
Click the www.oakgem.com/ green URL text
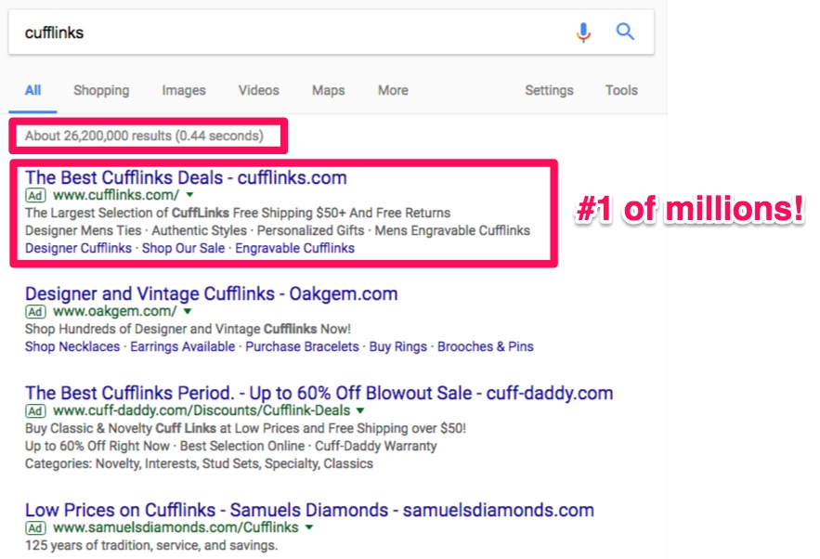coord(115,312)
